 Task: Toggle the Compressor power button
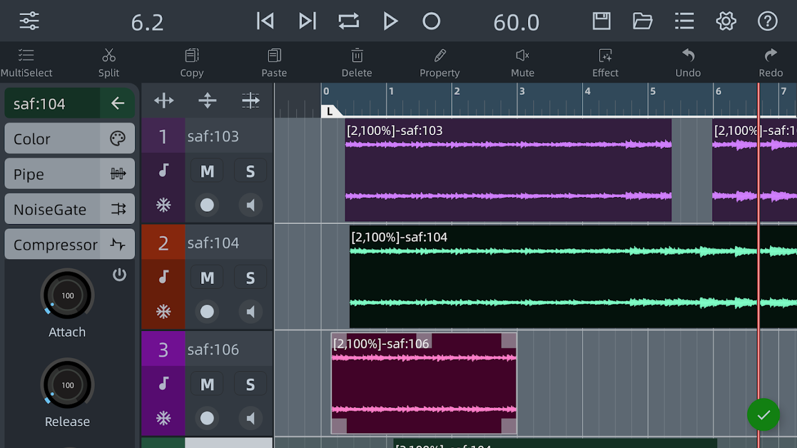(x=119, y=275)
